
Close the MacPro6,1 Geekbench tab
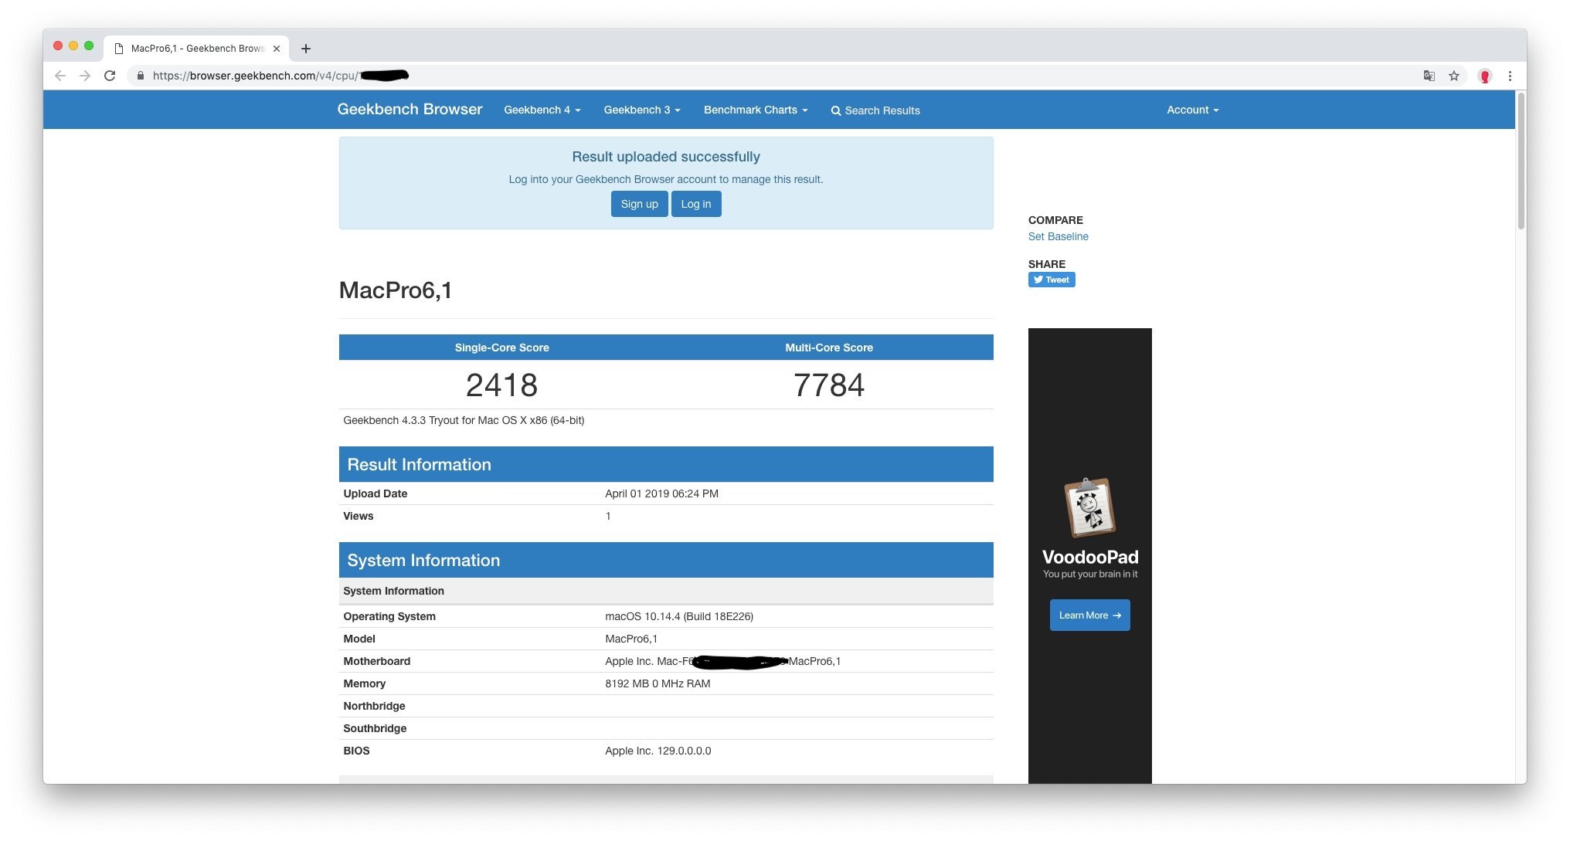point(277,49)
